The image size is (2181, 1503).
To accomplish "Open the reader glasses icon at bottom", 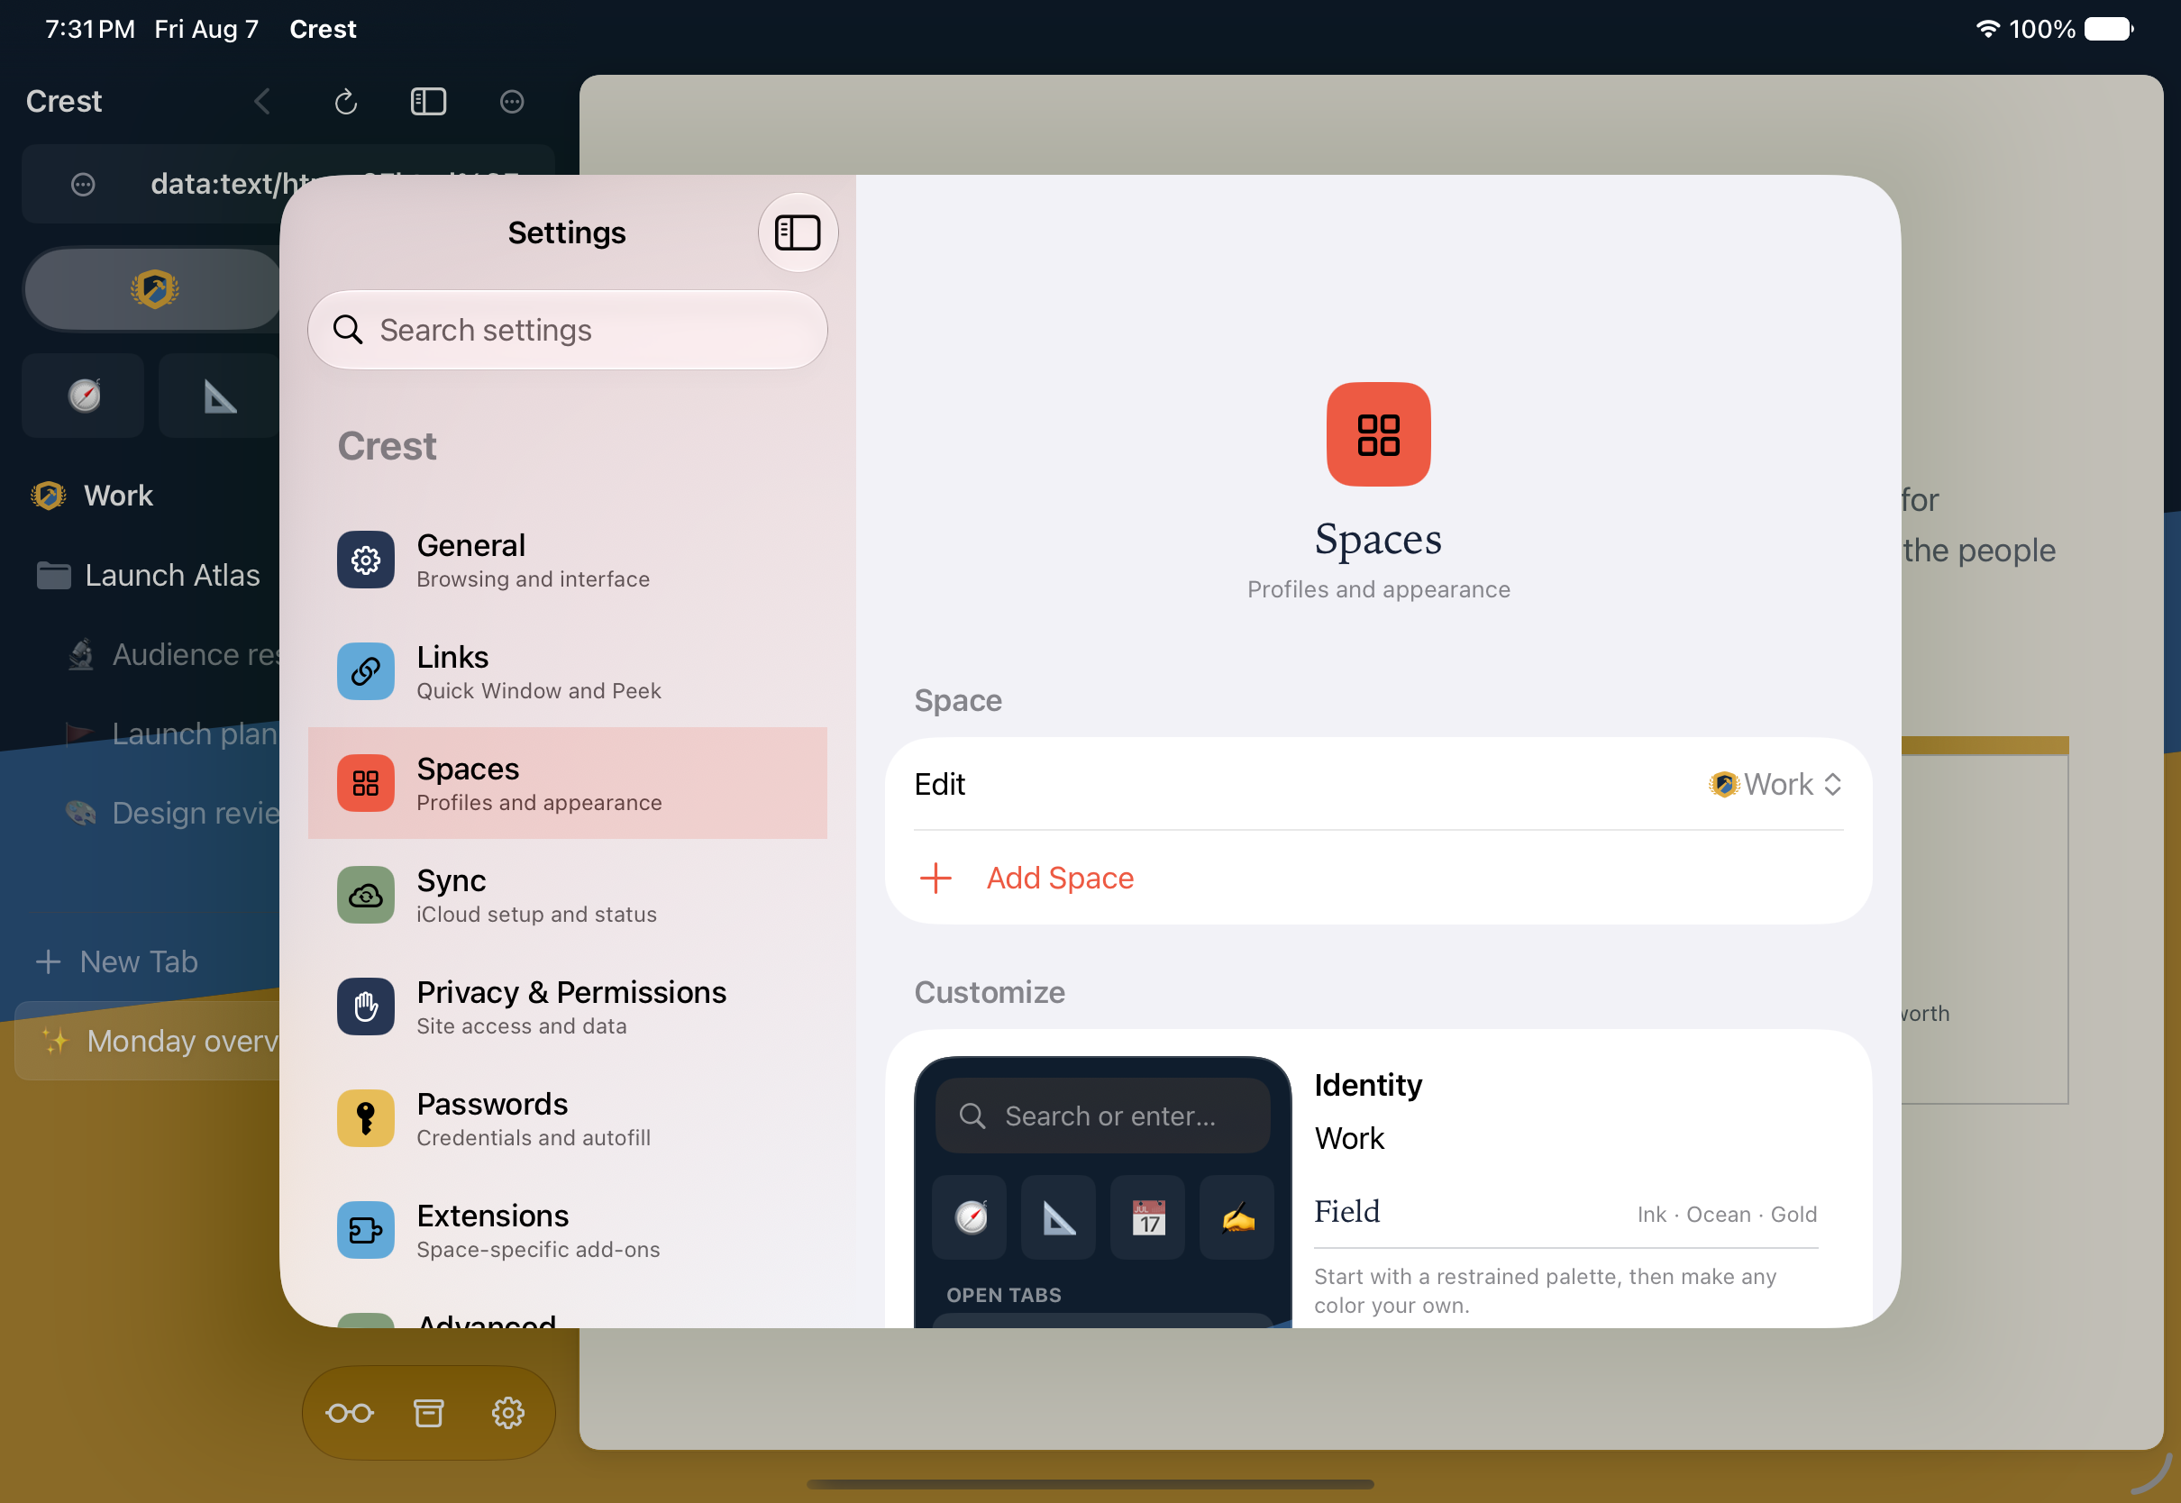I will pos(350,1414).
